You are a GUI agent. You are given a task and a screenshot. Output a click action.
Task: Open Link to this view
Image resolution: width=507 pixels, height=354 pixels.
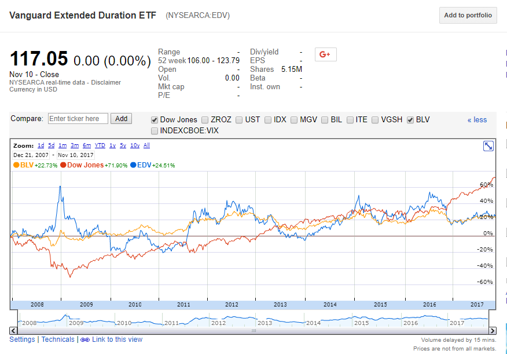coord(117,340)
